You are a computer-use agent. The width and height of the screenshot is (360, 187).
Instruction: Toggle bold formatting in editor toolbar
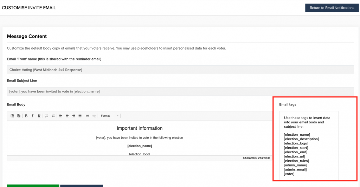tap(26, 116)
